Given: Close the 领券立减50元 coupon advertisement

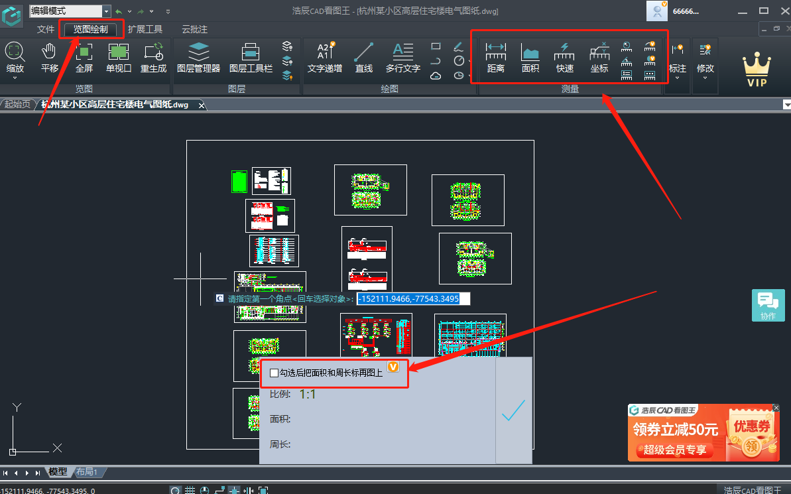Looking at the screenshot, I should pyautogui.click(x=776, y=407).
